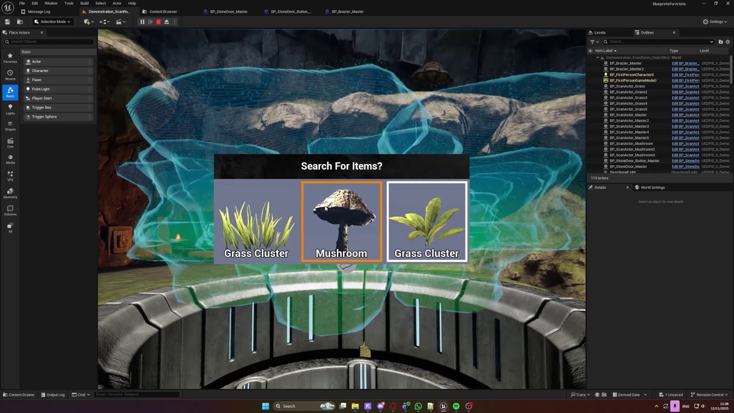Screen dimensions: 734x413
Task: Choose the Mushroom option in the search prompt
Action: point(341,220)
